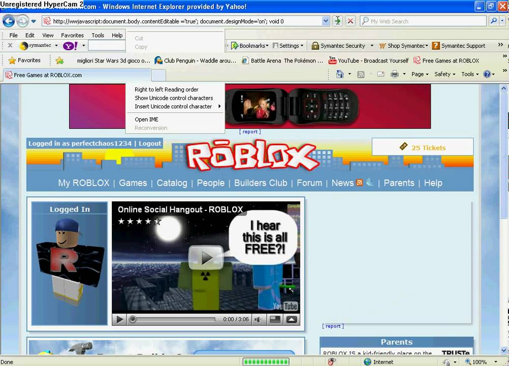Image resolution: width=509 pixels, height=366 pixels.
Task: Open Battle Arena The Pokémon favorite
Action: (x=282, y=60)
